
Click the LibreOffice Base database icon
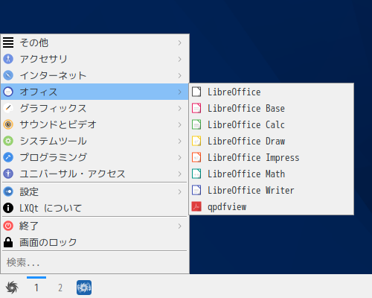[196, 108]
